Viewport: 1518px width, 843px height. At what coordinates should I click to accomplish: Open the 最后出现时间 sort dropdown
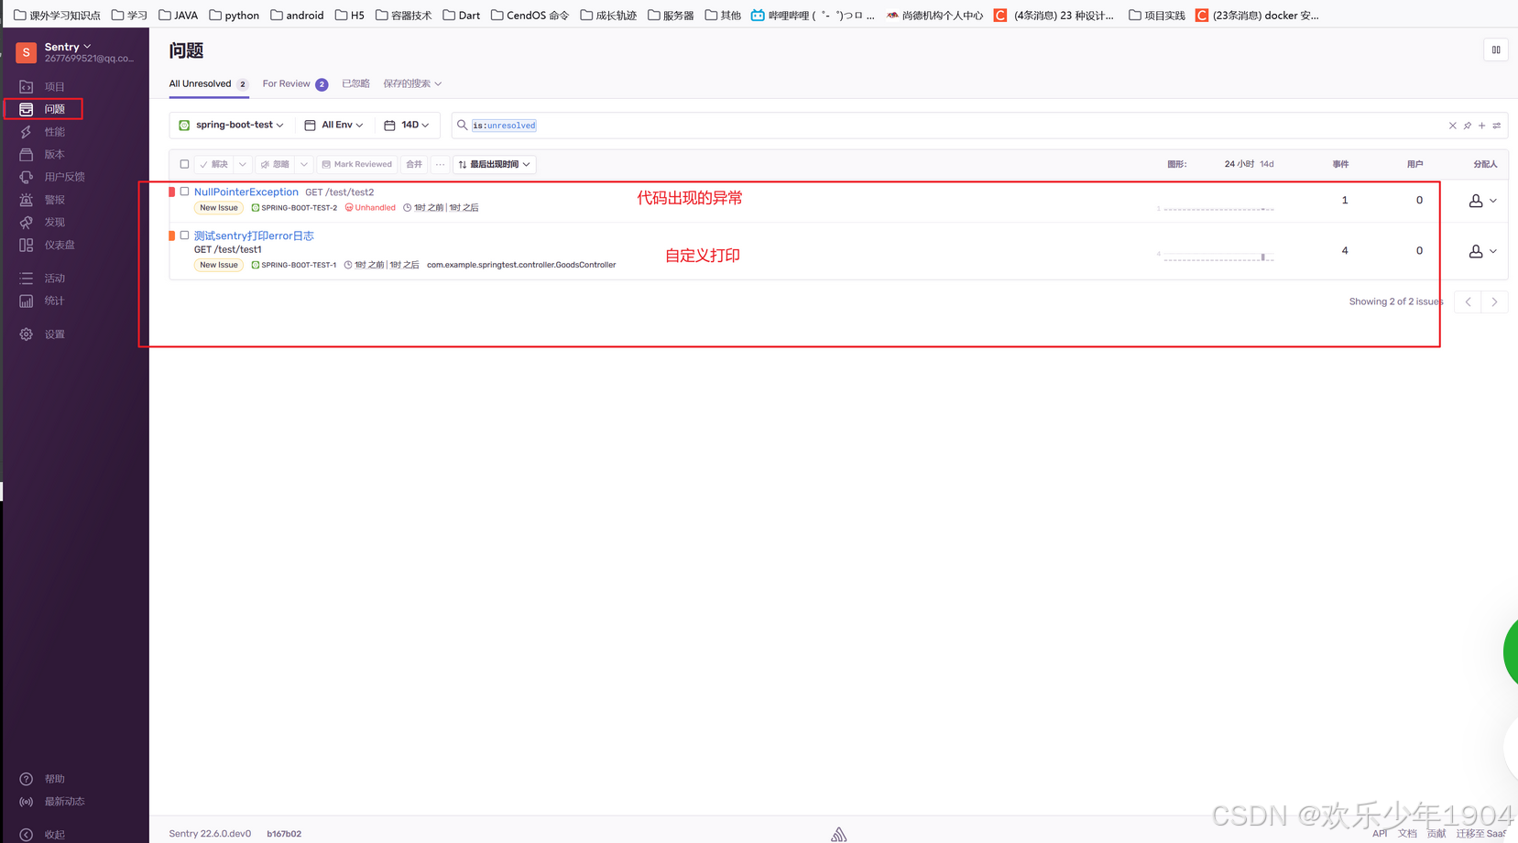(x=495, y=164)
